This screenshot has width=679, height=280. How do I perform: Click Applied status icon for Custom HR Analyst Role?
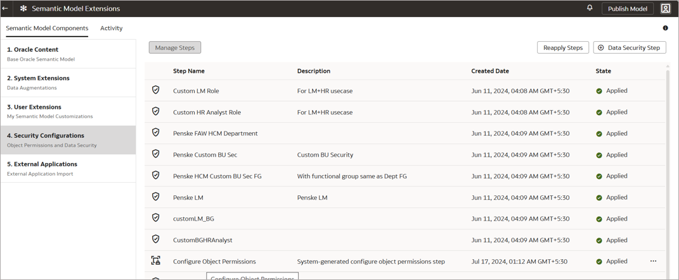(599, 112)
